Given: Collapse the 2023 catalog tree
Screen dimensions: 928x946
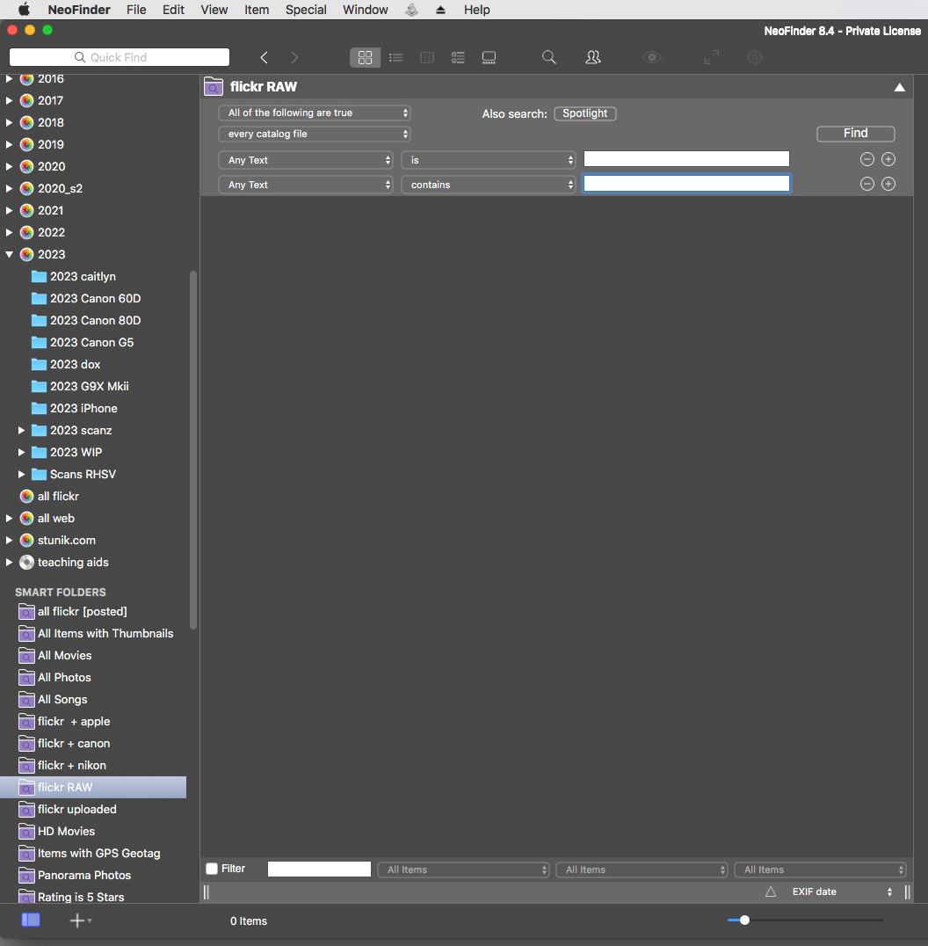Looking at the screenshot, I should 9,255.
